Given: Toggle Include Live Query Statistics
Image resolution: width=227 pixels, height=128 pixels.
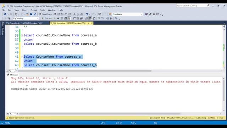Looking at the screenshot, I should point(78,18).
